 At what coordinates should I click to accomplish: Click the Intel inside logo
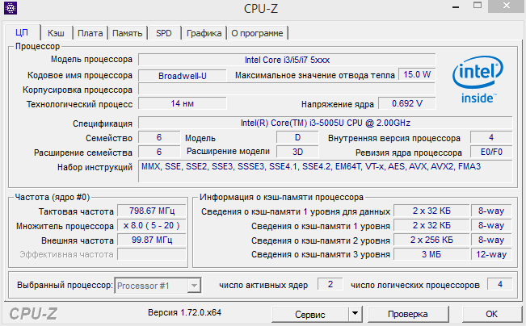478,80
